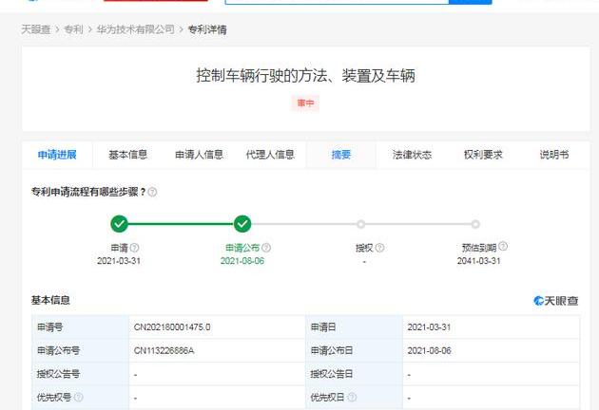Viewport: 599px width, 410px height.
Task: Click the 基本信息 section heading
Action: (x=50, y=300)
